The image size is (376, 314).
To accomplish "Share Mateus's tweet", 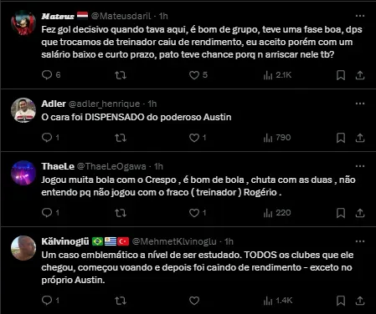I will tap(360, 75).
